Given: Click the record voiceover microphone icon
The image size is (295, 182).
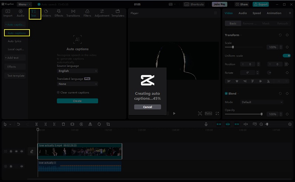Looking at the screenshot, I should click(206, 124).
